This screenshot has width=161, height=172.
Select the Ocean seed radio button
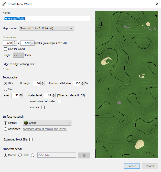5,155
